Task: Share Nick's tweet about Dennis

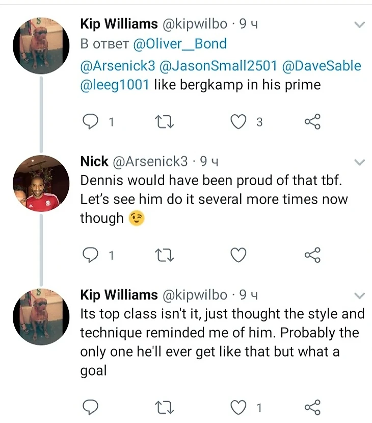Action: 312,255
